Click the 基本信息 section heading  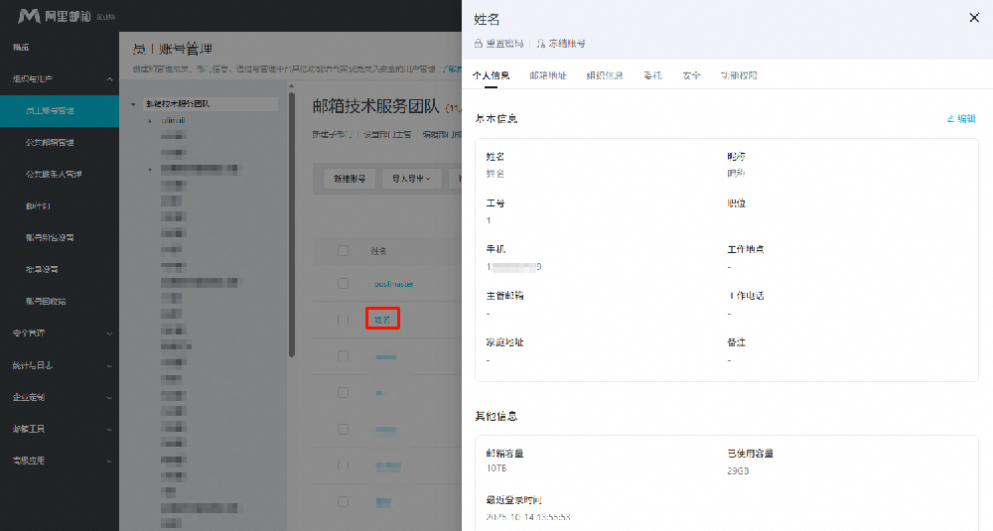point(496,119)
